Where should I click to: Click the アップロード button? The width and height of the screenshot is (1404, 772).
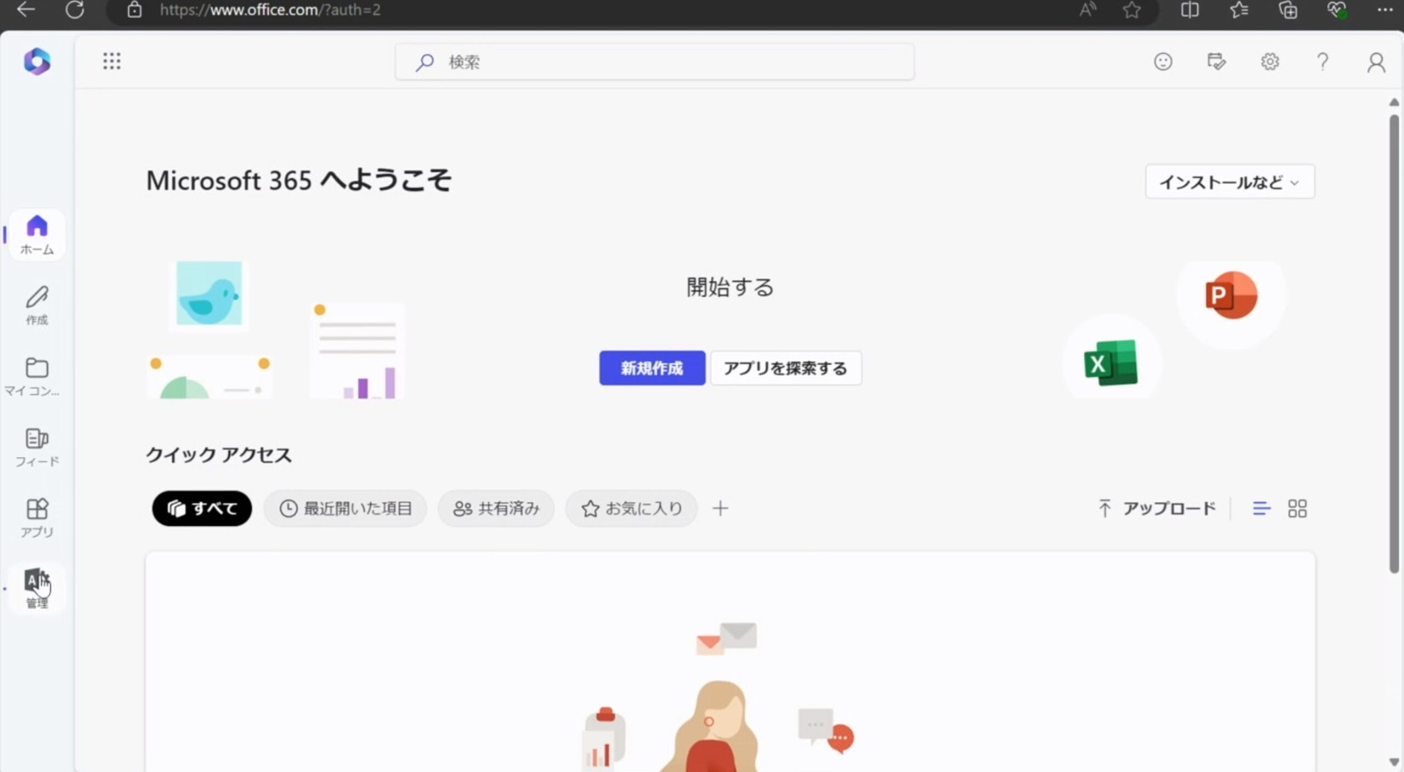(x=1157, y=508)
